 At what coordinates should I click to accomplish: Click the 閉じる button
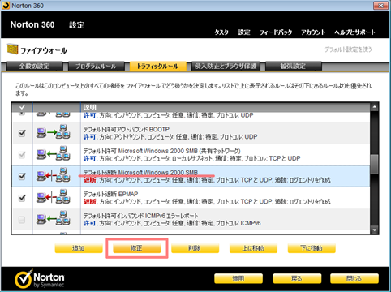point(354,278)
